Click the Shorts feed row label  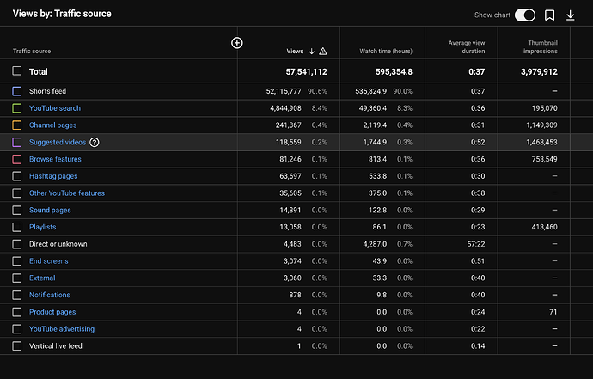pyautogui.click(x=47, y=91)
